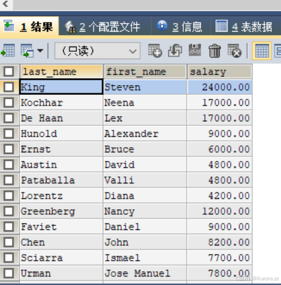Switch to form view icon

(278, 51)
